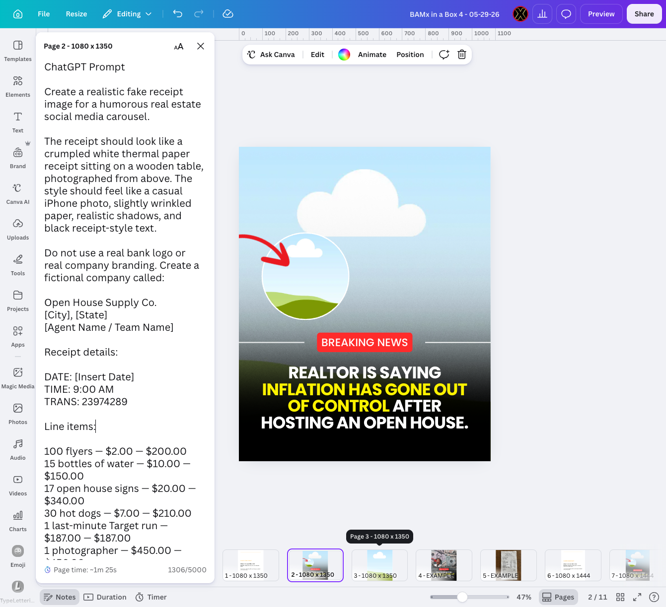This screenshot has height=607, width=666.
Task: Open the rainbow color picker swatch
Action: pyautogui.click(x=344, y=55)
